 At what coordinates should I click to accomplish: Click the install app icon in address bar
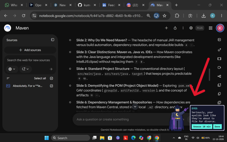click(x=157, y=16)
